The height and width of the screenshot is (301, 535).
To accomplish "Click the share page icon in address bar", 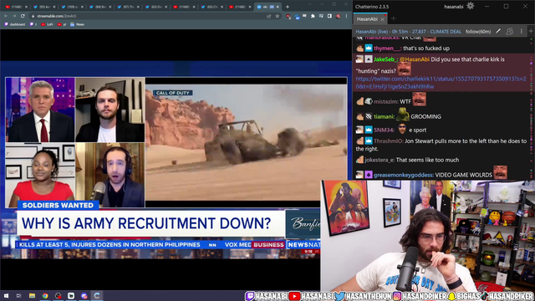I will (x=269, y=16).
